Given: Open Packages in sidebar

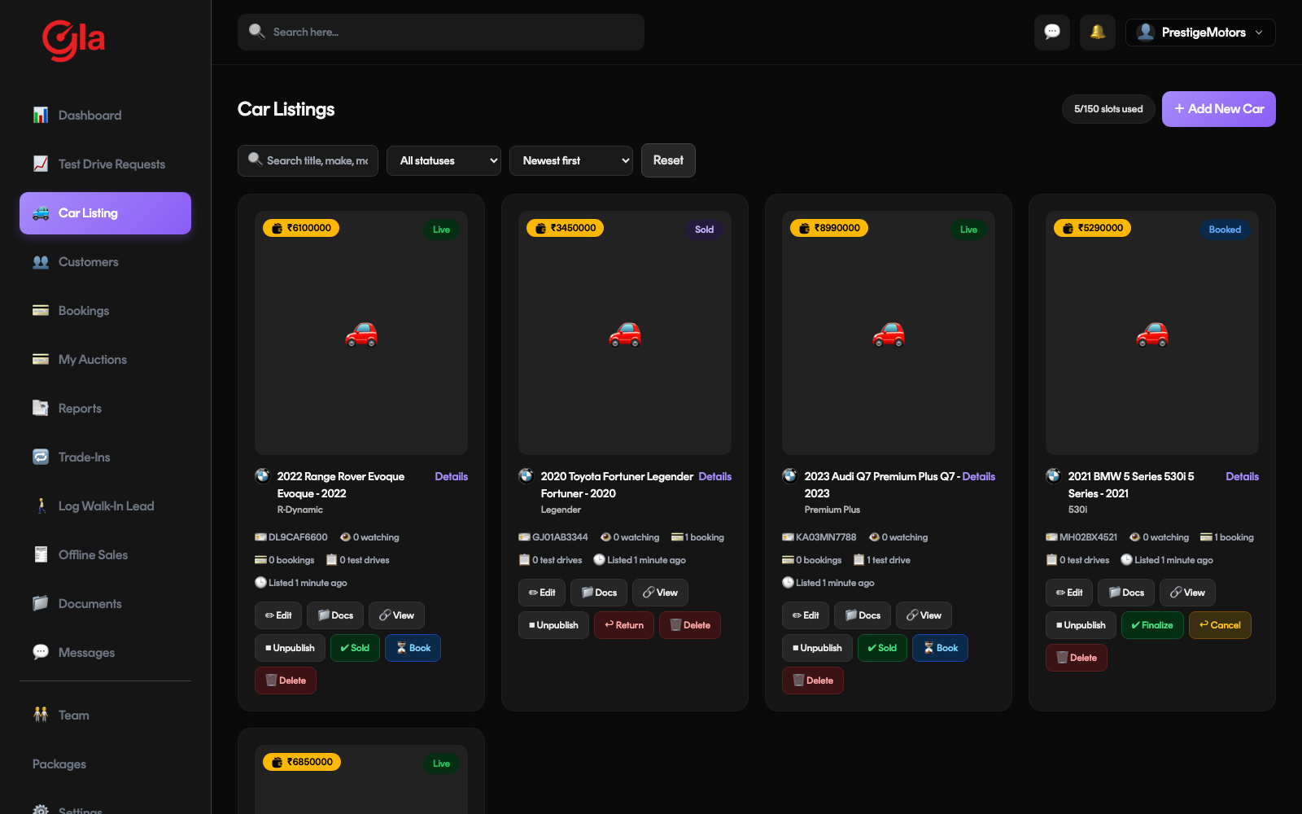Looking at the screenshot, I should (105, 764).
